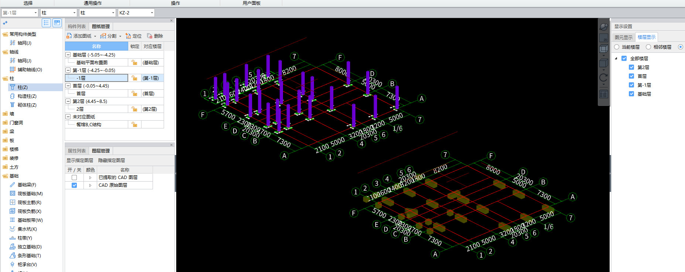
Task: Disable CAD 原始图层 checkbox
Action: pyautogui.click(x=74, y=185)
